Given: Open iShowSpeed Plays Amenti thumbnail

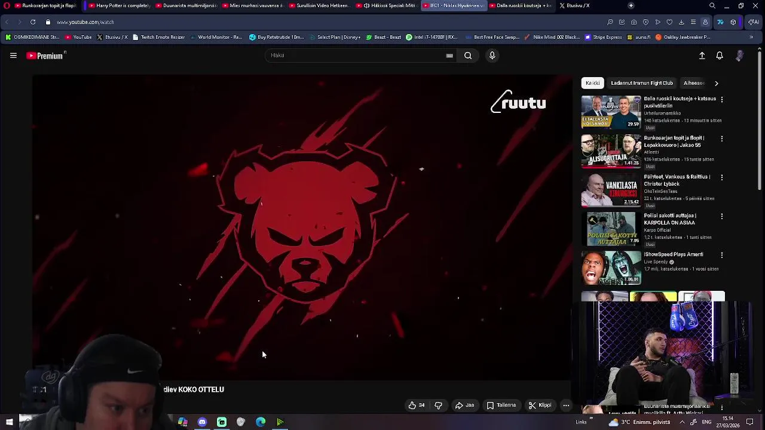Looking at the screenshot, I should point(611,268).
